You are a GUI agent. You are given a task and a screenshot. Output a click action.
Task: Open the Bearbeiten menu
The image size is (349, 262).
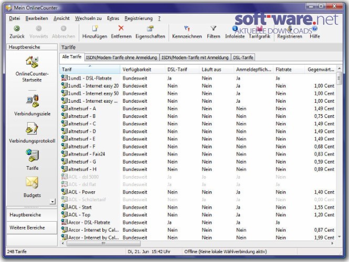37,18
